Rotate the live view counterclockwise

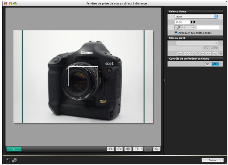coord(111,149)
